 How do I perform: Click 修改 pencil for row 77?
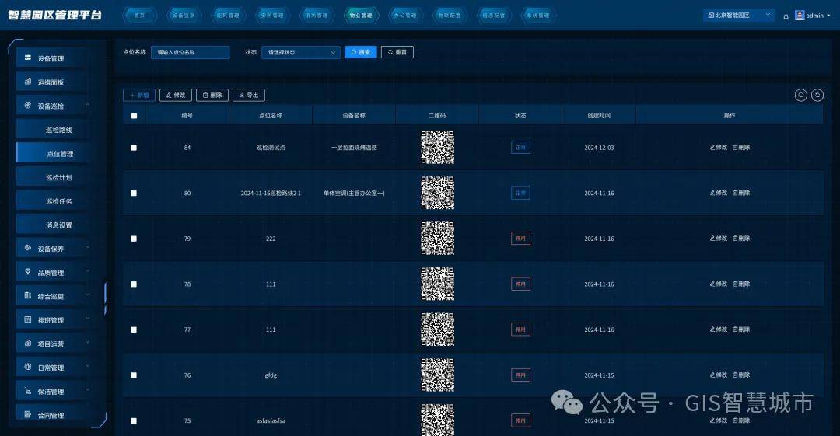pyautogui.click(x=712, y=330)
